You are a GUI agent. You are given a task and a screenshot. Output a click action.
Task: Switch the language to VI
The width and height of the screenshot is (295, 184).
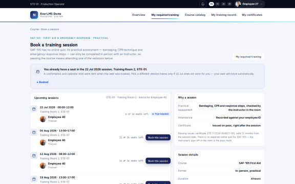tap(218, 4)
